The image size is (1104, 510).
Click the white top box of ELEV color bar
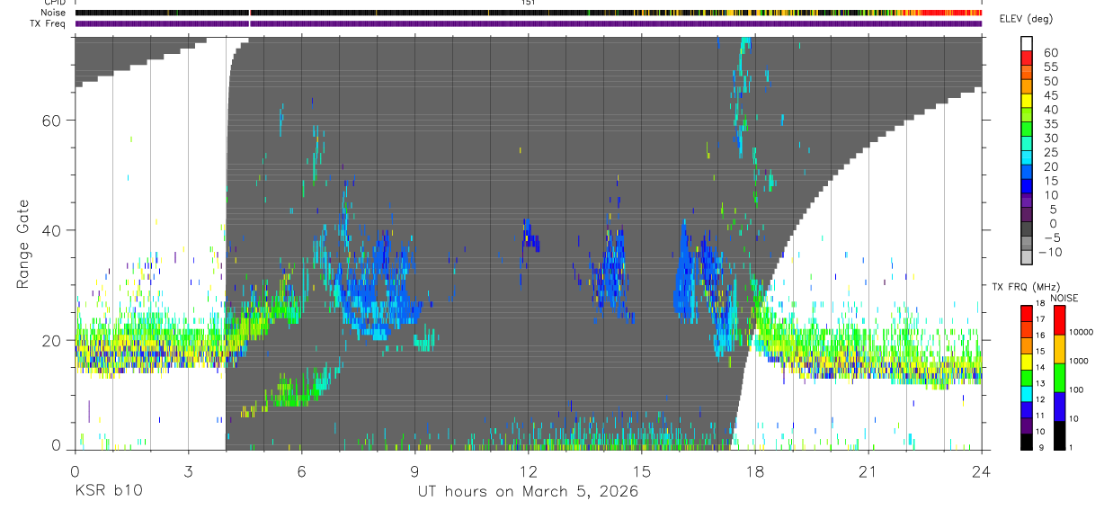(x=1027, y=43)
